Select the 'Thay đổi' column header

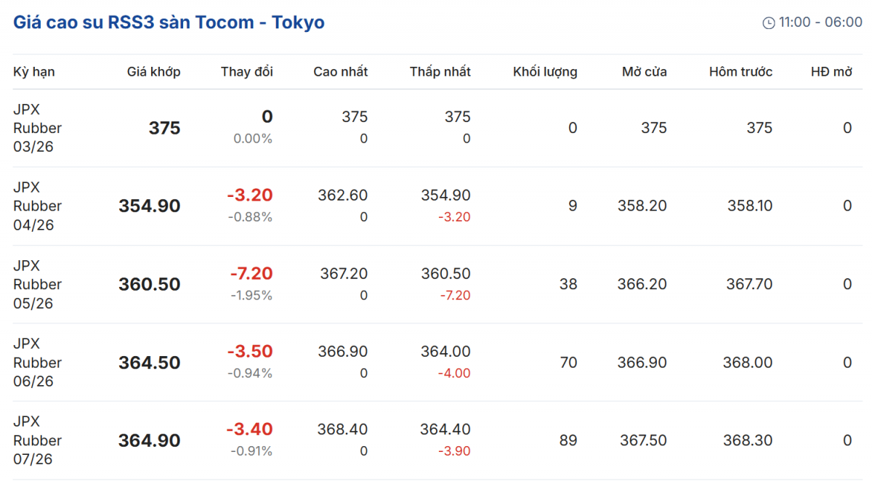246,72
